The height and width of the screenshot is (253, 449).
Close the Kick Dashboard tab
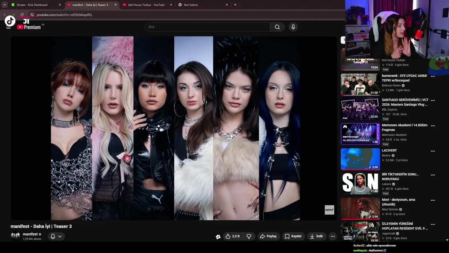pos(60,5)
